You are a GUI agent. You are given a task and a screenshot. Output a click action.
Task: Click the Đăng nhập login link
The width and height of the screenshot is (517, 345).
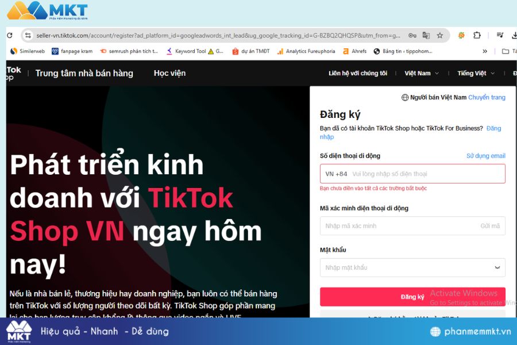(493, 128)
